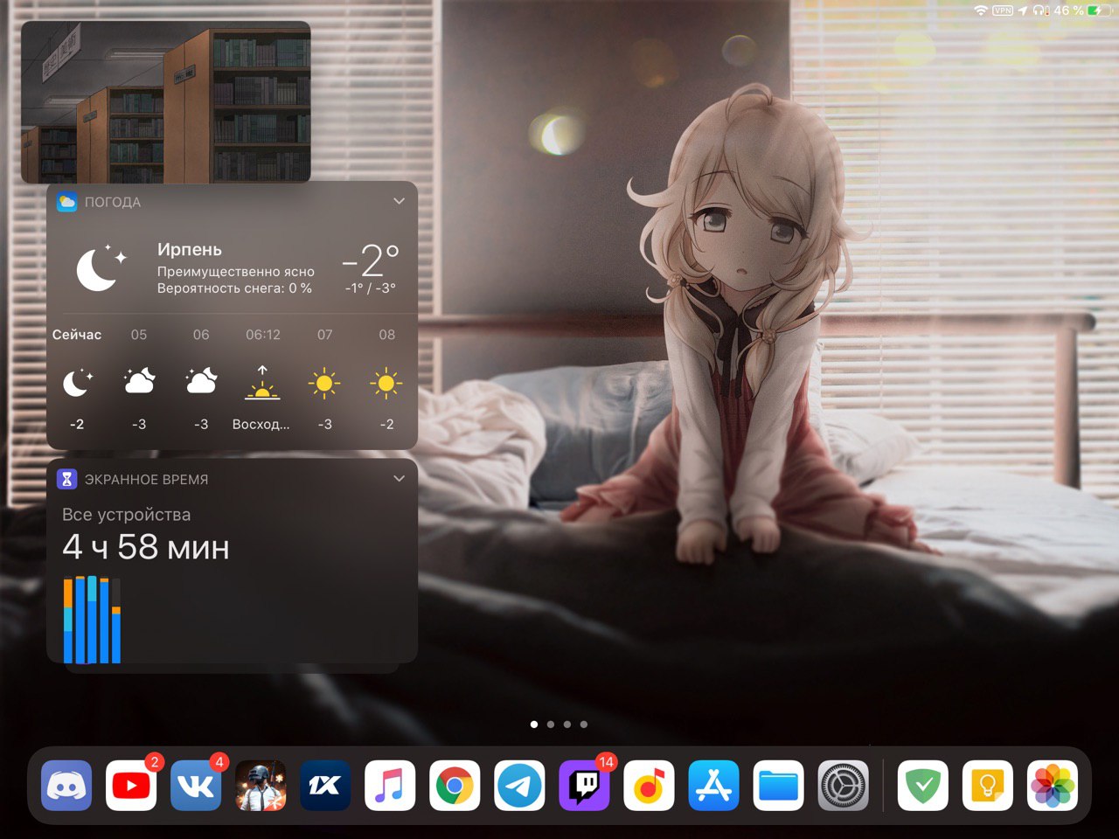Screen dimensions: 1119x839
Task: Open the Settings app
Action: [x=843, y=786]
